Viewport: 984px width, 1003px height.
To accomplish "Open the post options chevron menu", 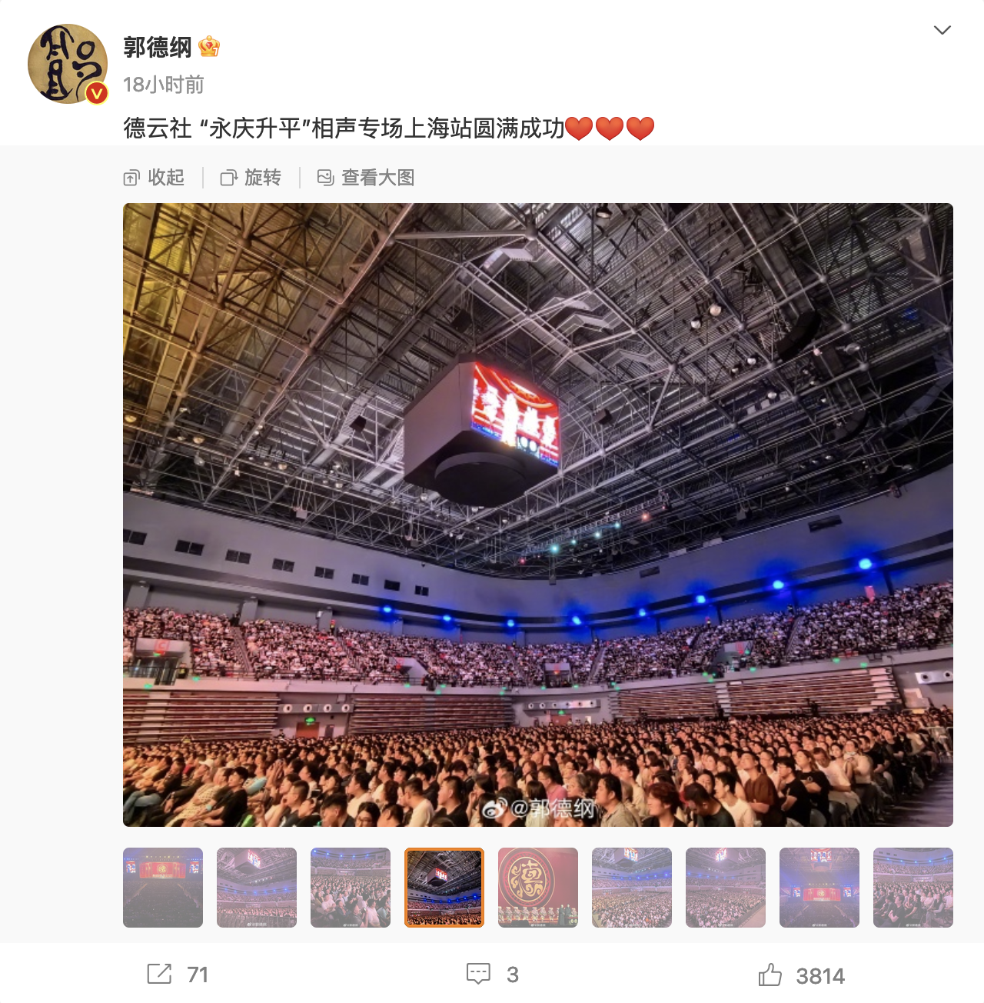I will tap(942, 30).
